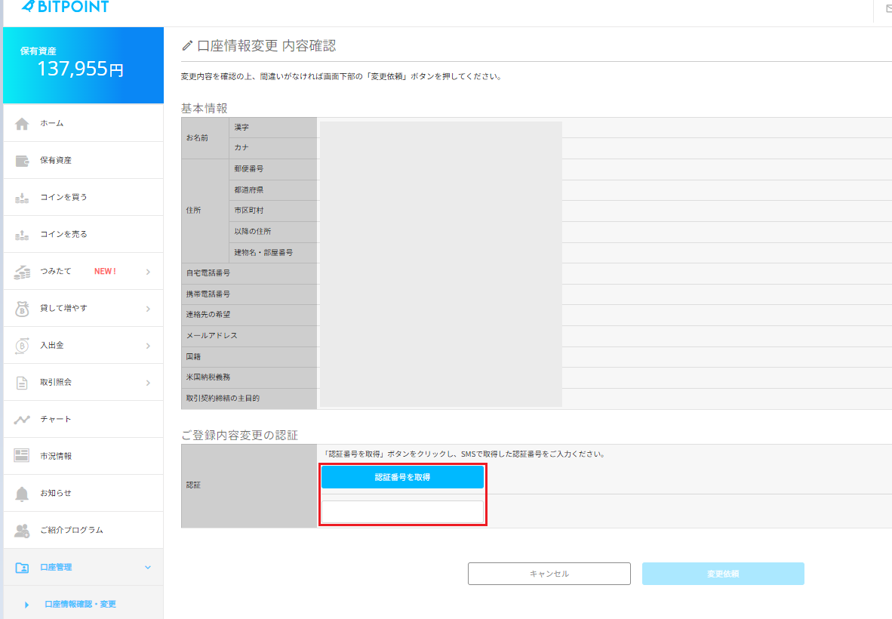This screenshot has height=619, width=892.
Task: Click the BITPOINT logo
Action: 65,7
